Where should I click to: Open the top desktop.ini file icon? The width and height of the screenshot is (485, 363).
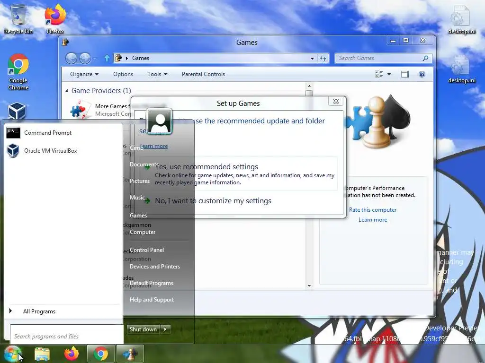pyautogui.click(x=461, y=19)
